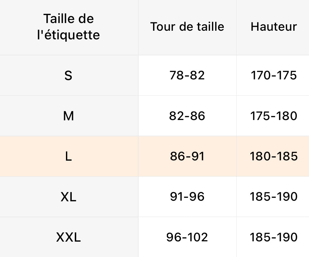
Task: Click the 'Taille de l'étiquette' column header
Action: (x=69, y=27)
